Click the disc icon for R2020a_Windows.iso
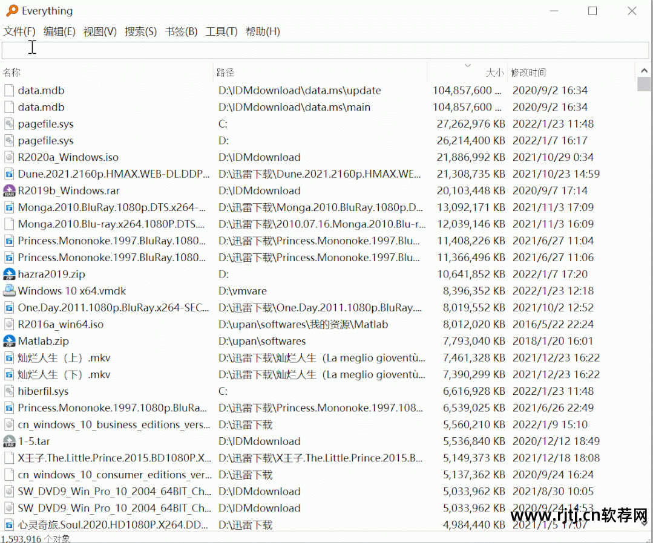653x543 pixels. [9, 157]
